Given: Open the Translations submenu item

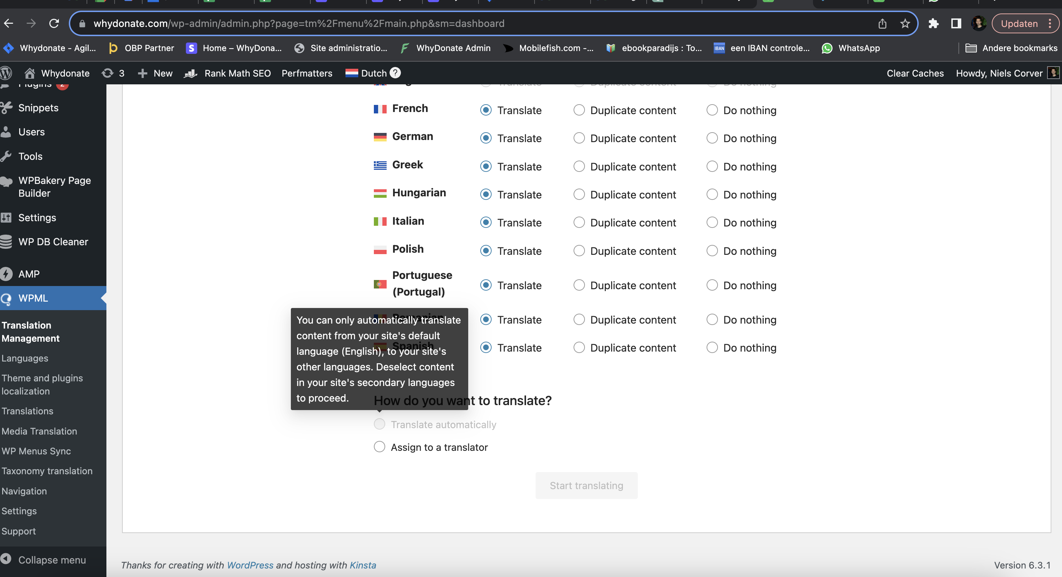Looking at the screenshot, I should [x=27, y=411].
